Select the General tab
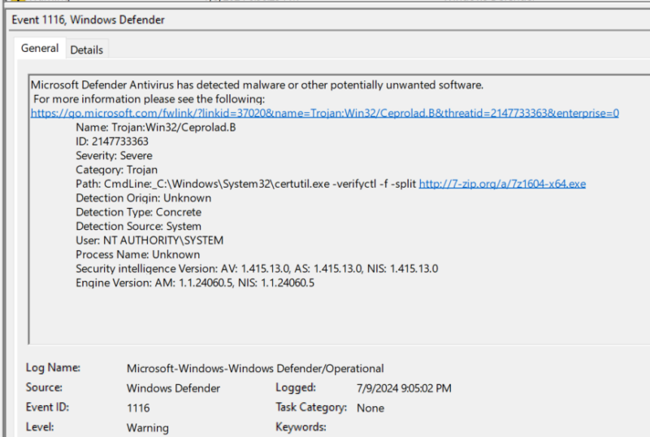This screenshot has width=650, height=437. click(40, 49)
